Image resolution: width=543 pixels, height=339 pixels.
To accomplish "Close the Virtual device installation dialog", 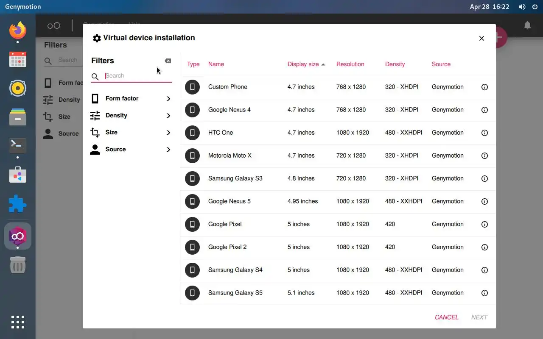I will (x=481, y=38).
